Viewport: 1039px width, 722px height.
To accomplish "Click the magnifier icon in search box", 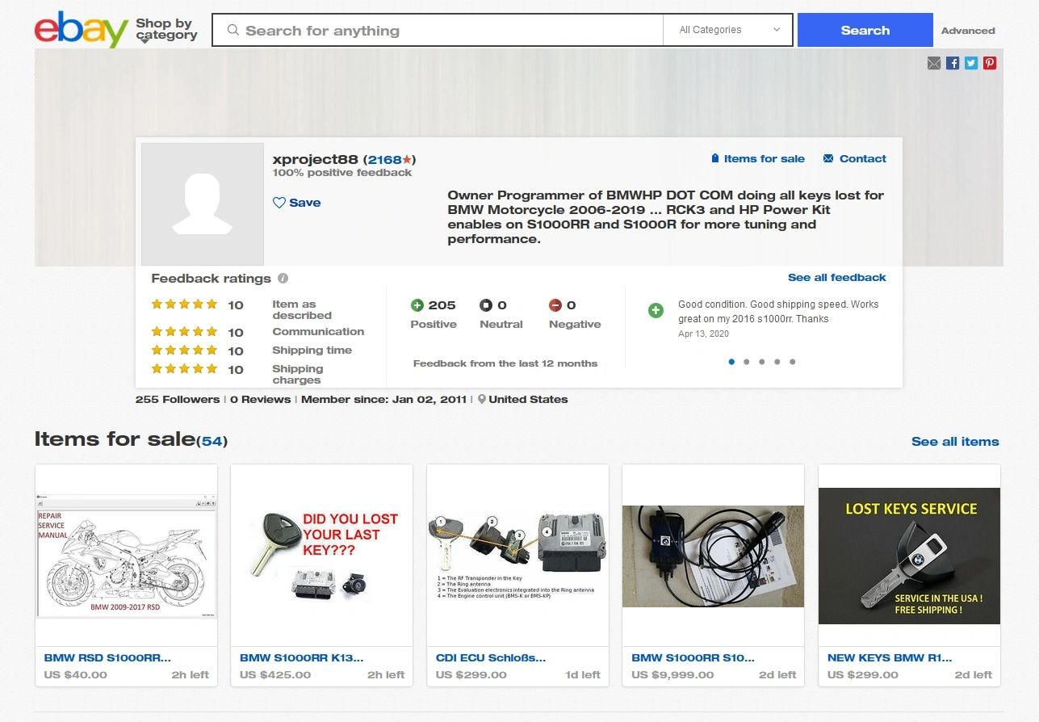I will [x=233, y=31].
